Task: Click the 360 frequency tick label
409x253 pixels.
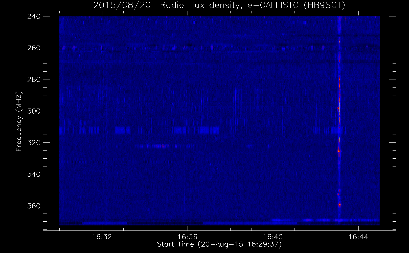Action: point(33,206)
